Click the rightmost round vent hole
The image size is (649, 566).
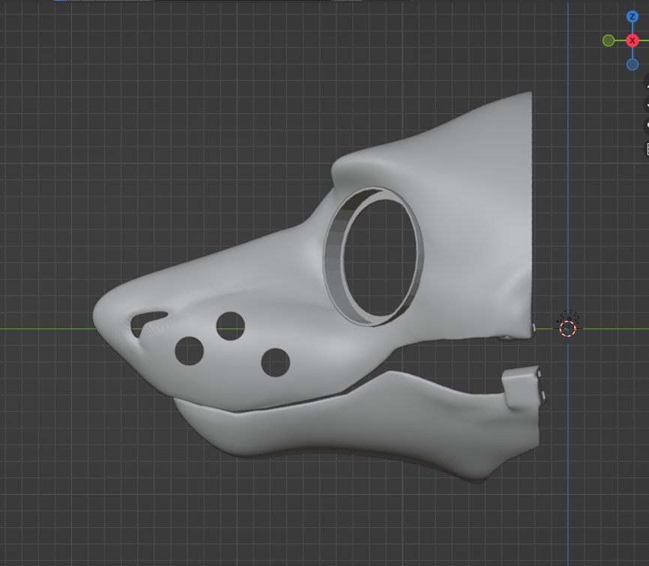[275, 362]
